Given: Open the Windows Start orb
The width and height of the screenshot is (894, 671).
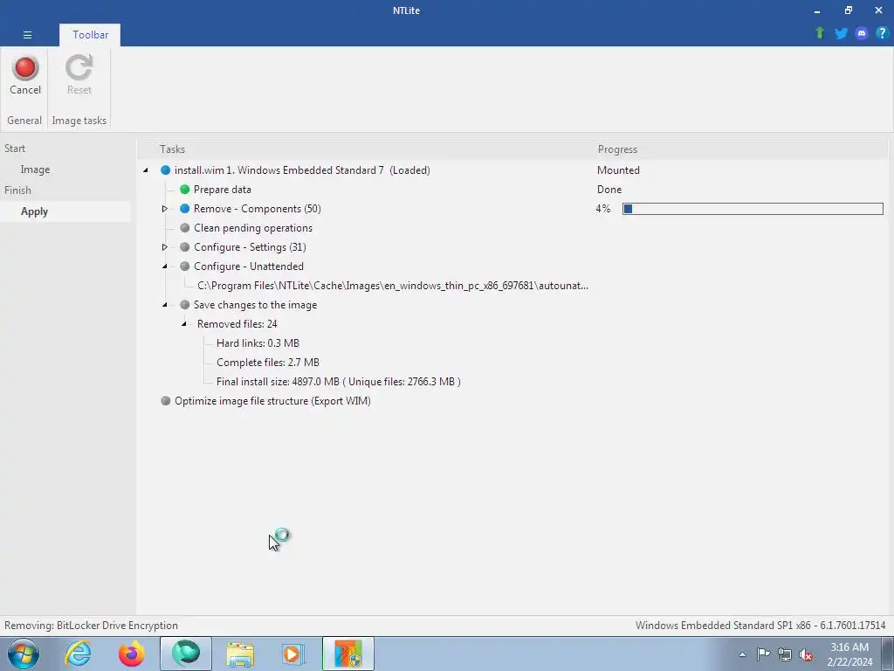Looking at the screenshot, I should click(x=24, y=654).
